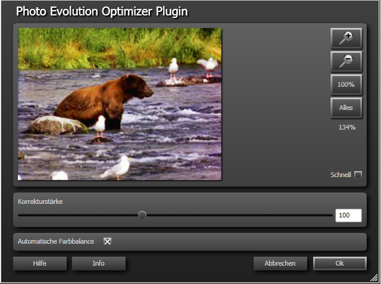Image resolution: width=381 pixels, height=284 pixels.
Task: Click the bear preview image
Action: tap(120, 104)
